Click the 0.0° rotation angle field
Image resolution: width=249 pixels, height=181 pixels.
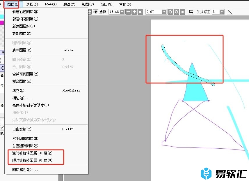[154, 12]
